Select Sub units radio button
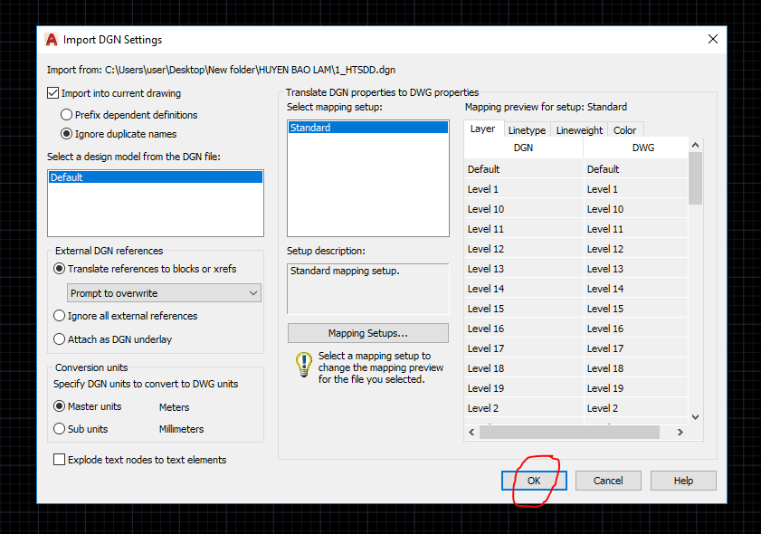This screenshot has height=534, width=761. point(60,429)
